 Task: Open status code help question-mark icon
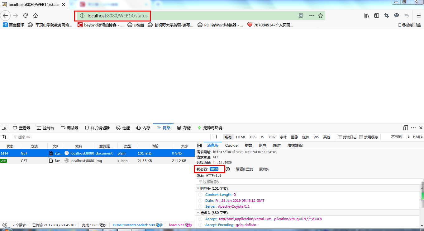(x=228, y=169)
